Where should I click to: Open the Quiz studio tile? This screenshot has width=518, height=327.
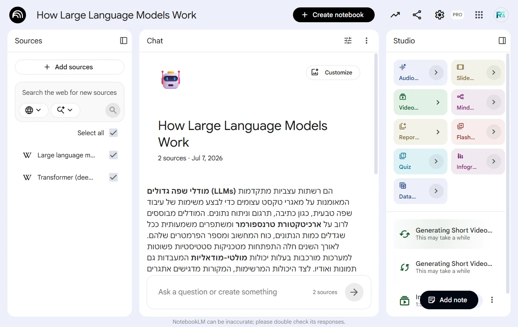pos(420,161)
